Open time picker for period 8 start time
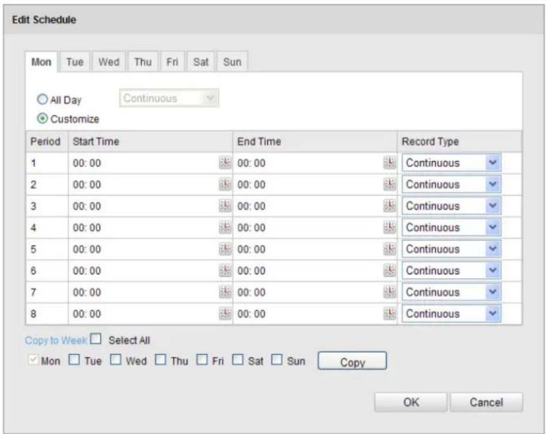The height and width of the screenshot is (434, 546). (x=225, y=313)
